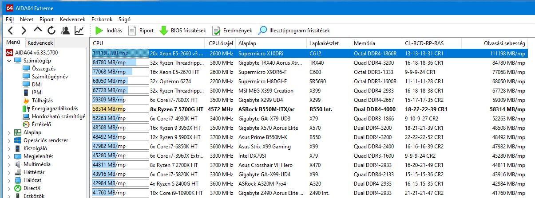Select the Operációs rendszer Windows icon

click(18, 140)
